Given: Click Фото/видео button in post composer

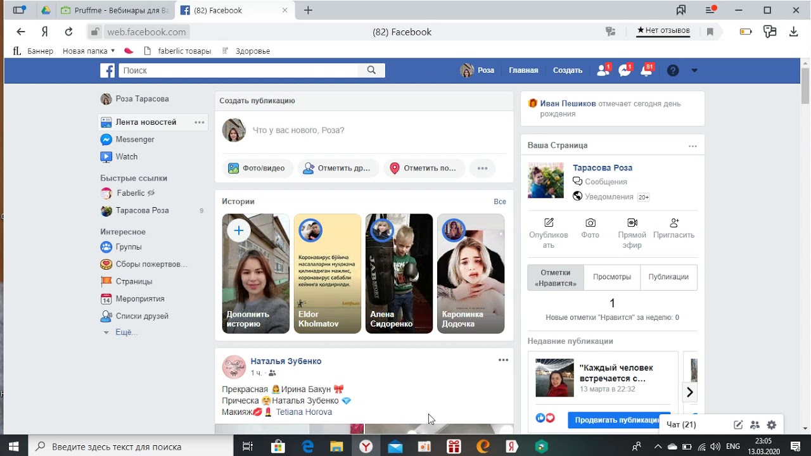Looking at the screenshot, I should click(x=257, y=168).
